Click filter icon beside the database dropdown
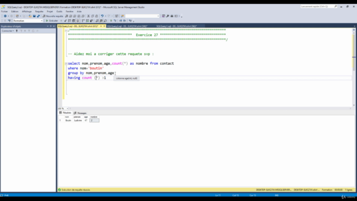 point(9,21)
